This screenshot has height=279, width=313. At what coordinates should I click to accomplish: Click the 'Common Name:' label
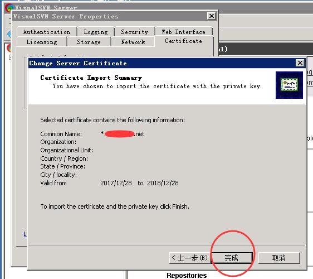[x=61, y=134]
